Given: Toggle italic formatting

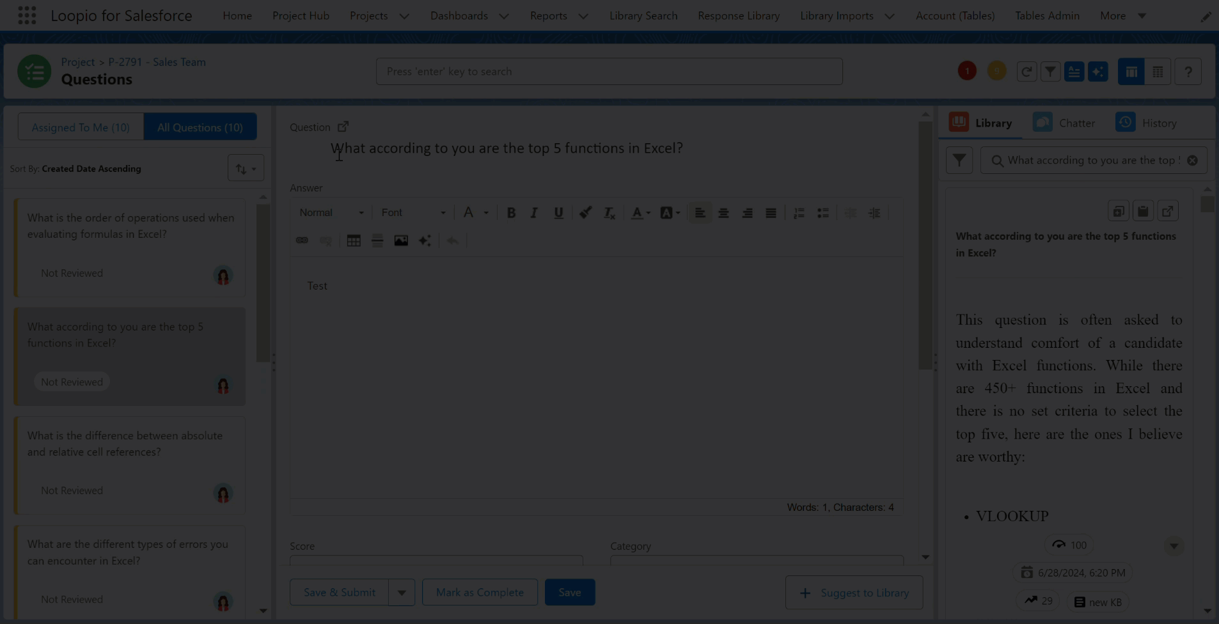Looking at the screenshot, I should [534, 213].
